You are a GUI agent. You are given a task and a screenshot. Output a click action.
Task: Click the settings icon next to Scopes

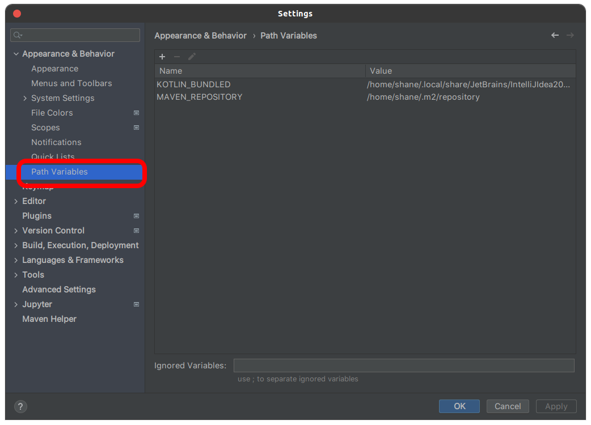136,127
